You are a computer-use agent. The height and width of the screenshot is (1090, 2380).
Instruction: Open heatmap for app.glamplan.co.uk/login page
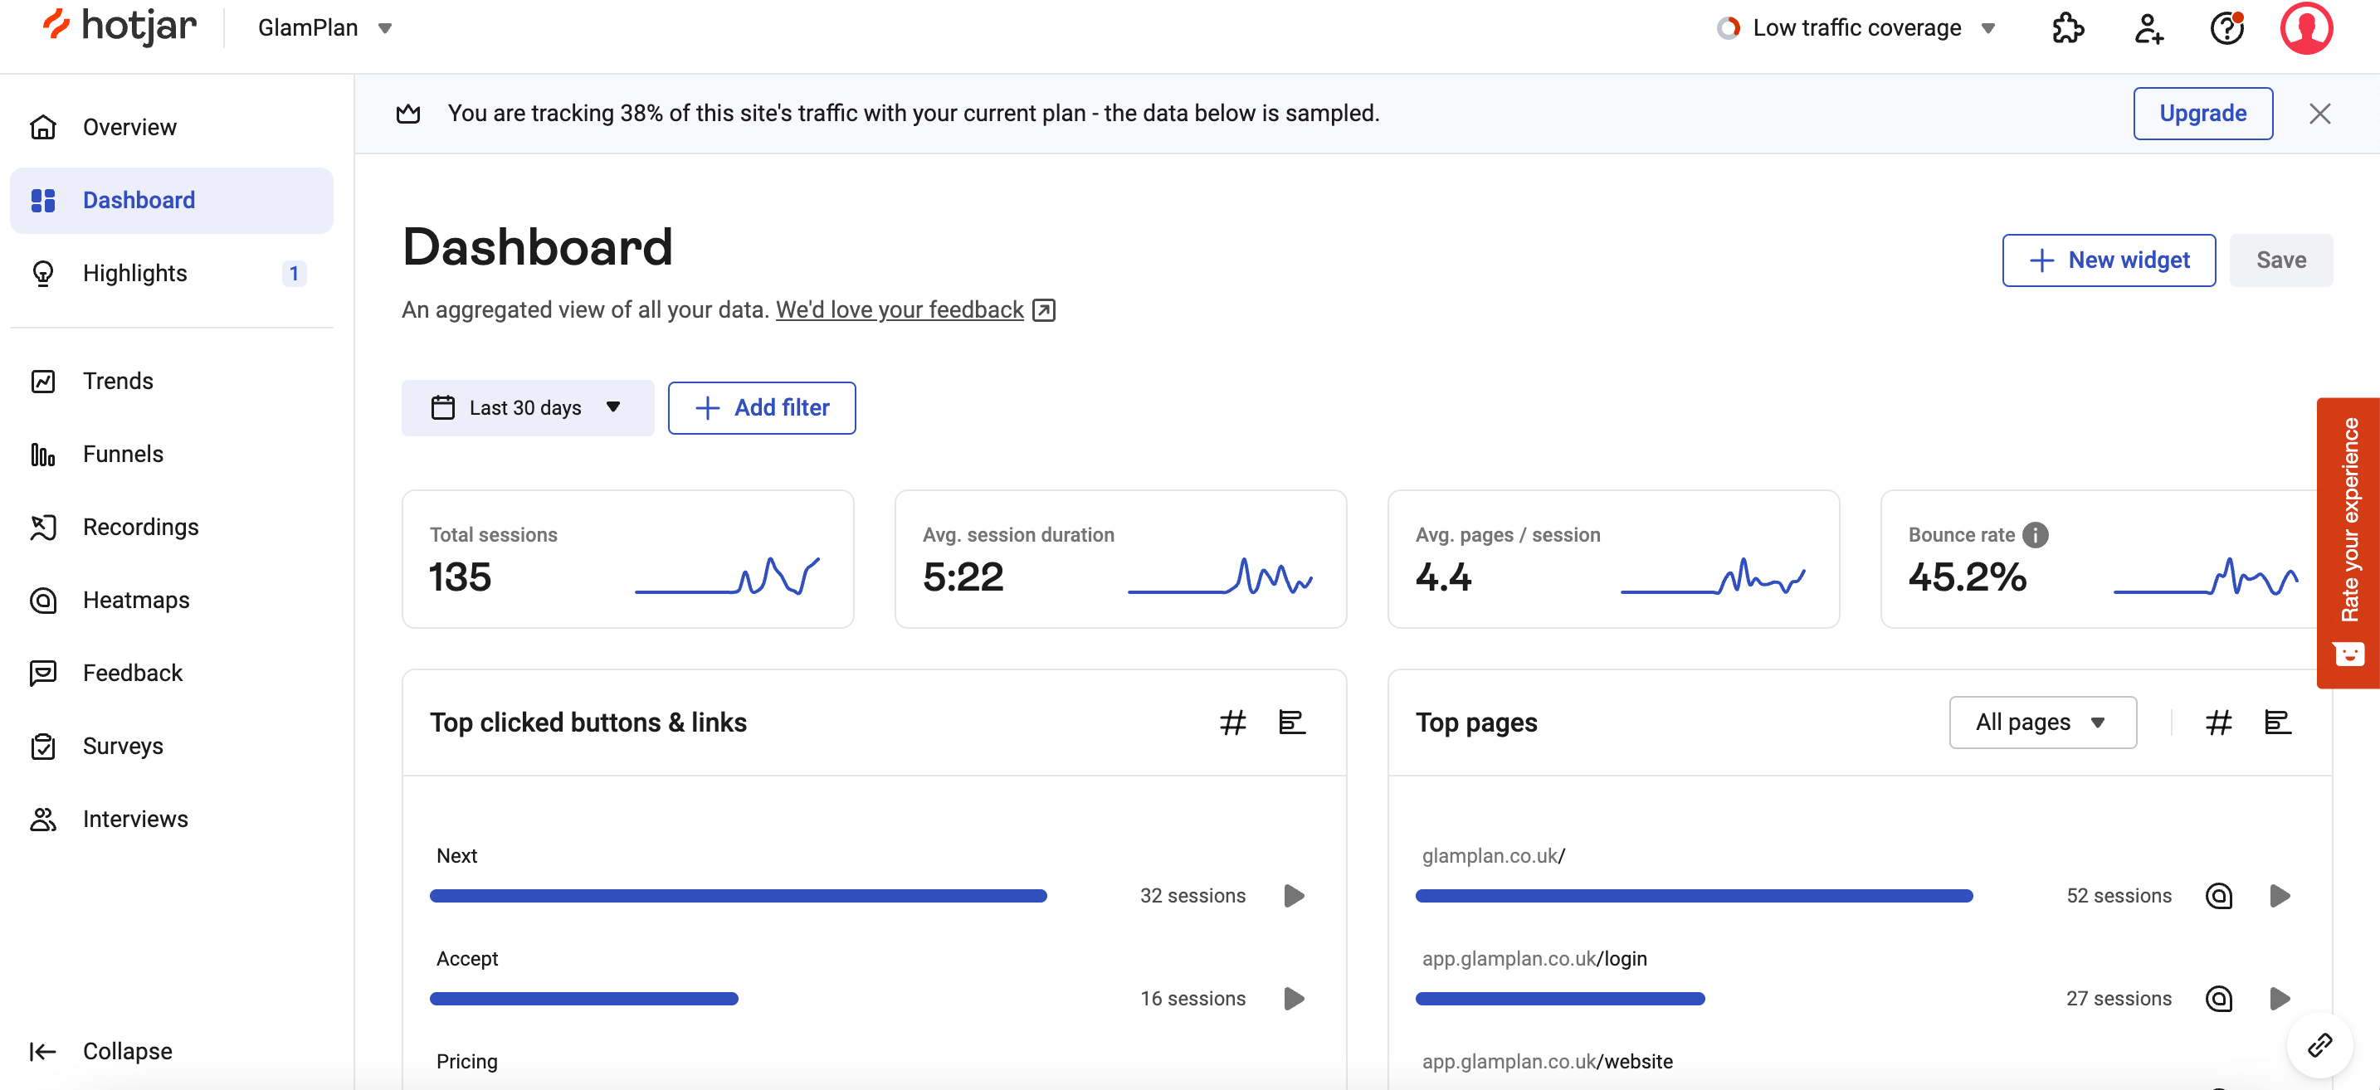click(2218, 999)
